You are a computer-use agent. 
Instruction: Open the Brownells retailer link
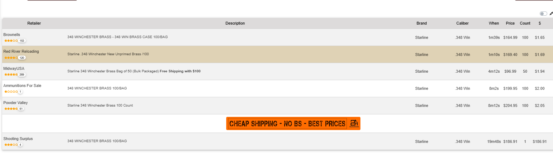point(12,35)
